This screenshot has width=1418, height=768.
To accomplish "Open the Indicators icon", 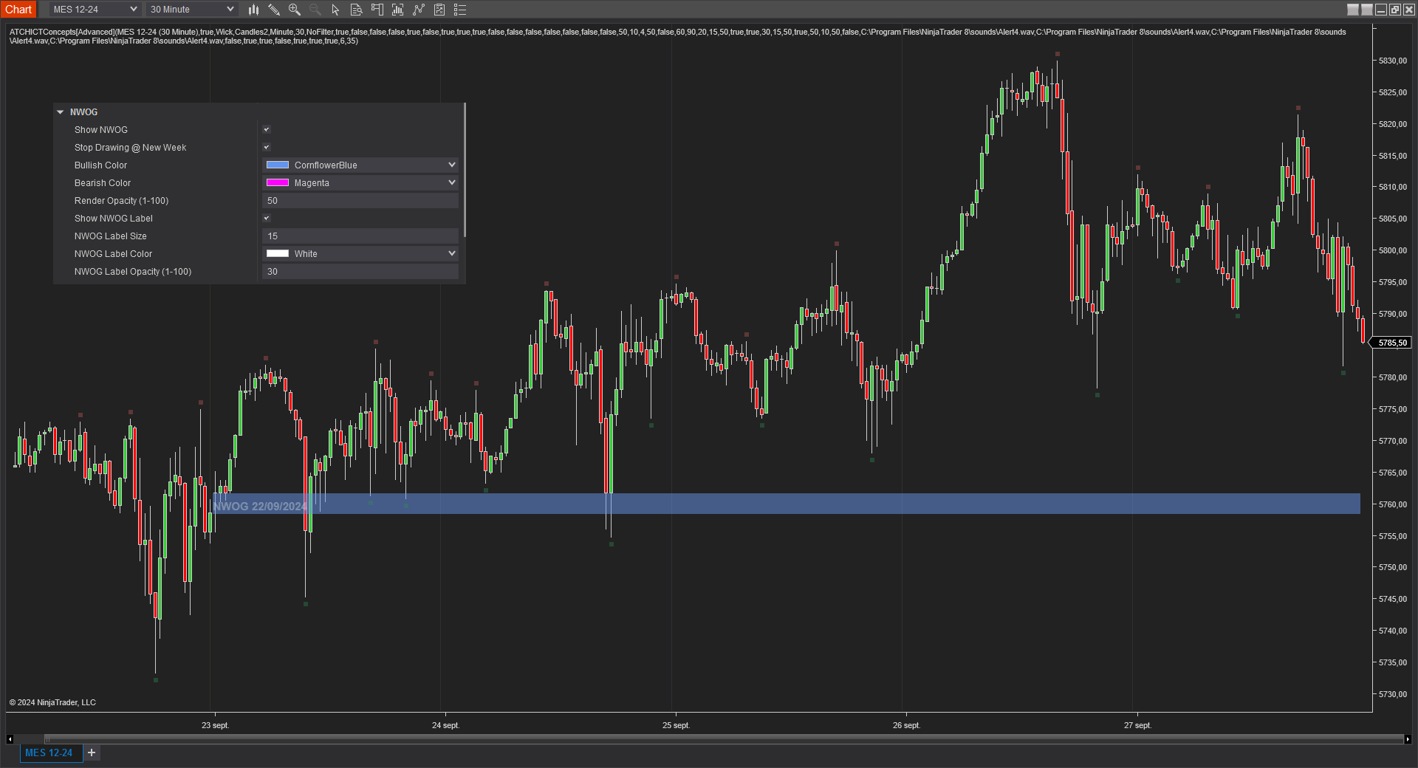I will [398, 10].
